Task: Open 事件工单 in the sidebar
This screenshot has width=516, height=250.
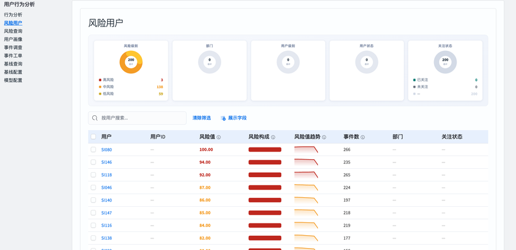Action: pos(13,56)
